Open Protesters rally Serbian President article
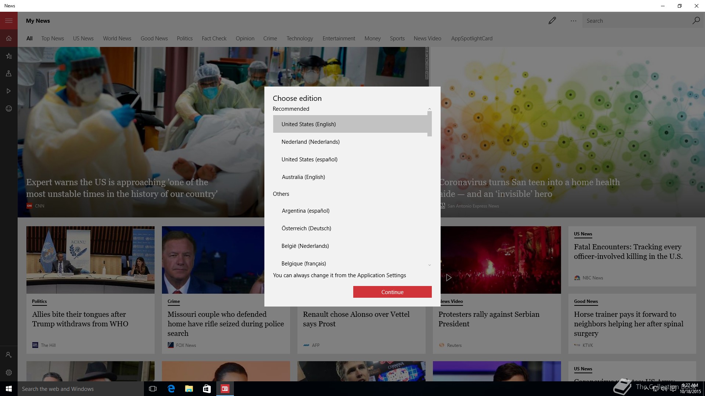The image size is (705, 396). pyautogui.click(x=489, y=319)
